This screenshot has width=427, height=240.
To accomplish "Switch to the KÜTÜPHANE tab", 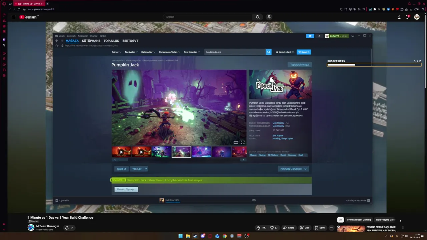I will (x=91, y=41).
